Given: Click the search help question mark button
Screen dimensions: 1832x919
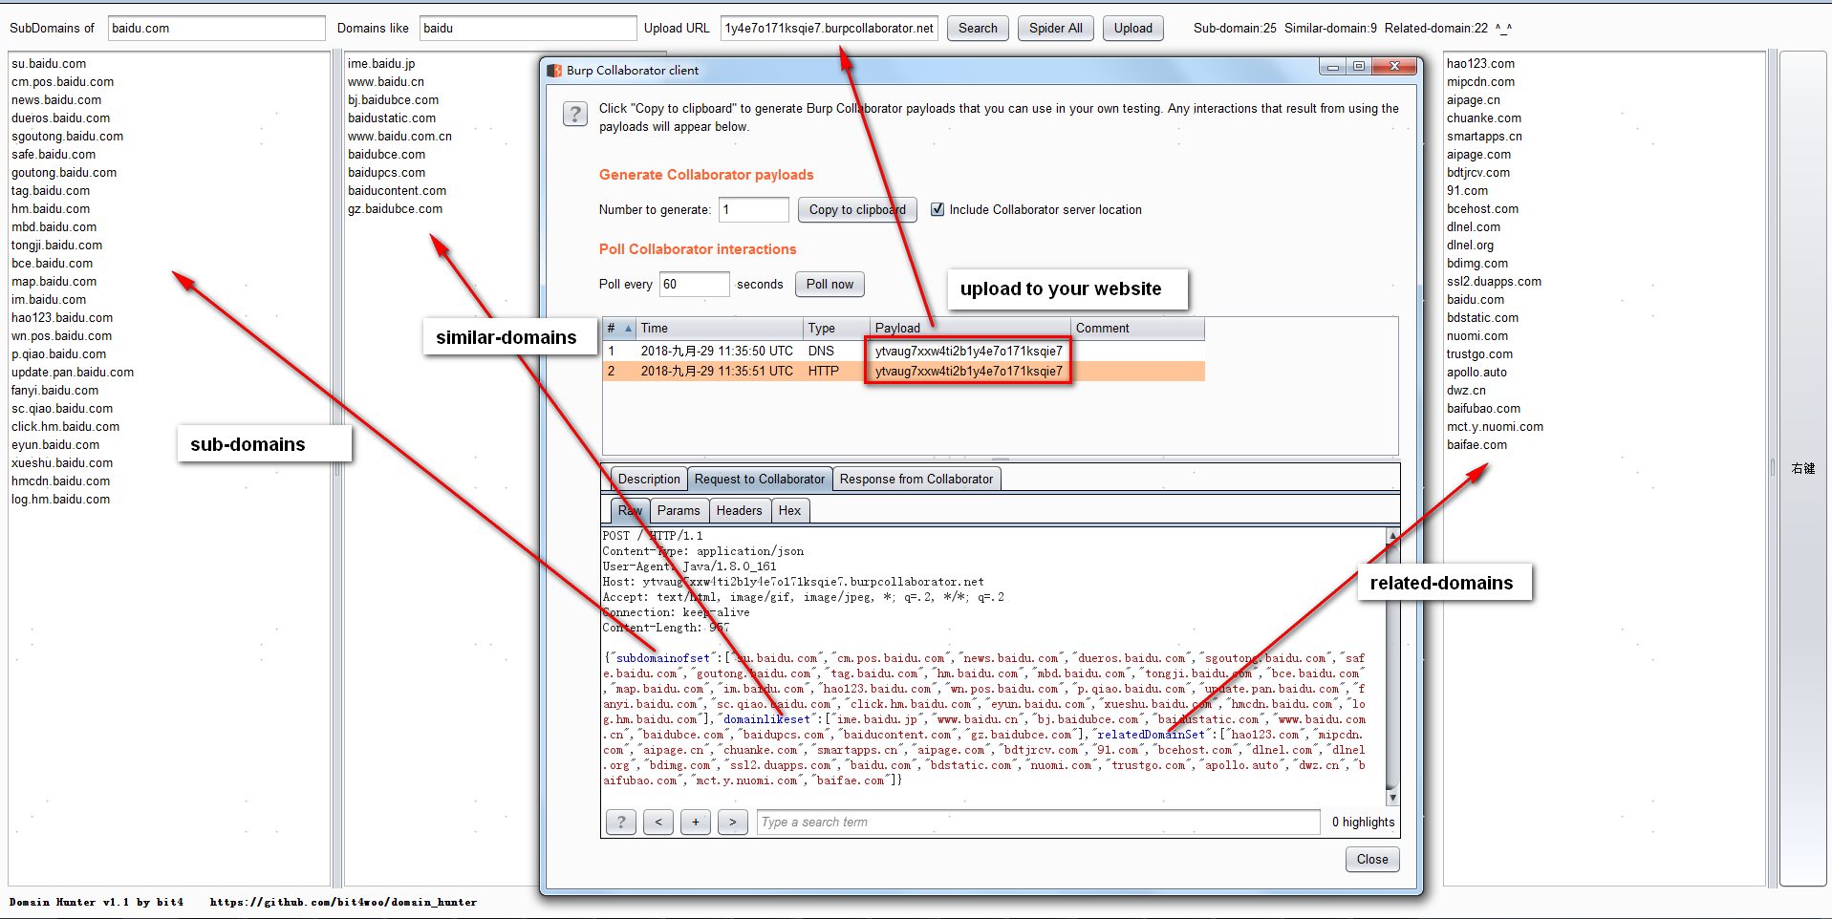Looking at the screenshot, I should pyautogui.click(x=621, y=822).
